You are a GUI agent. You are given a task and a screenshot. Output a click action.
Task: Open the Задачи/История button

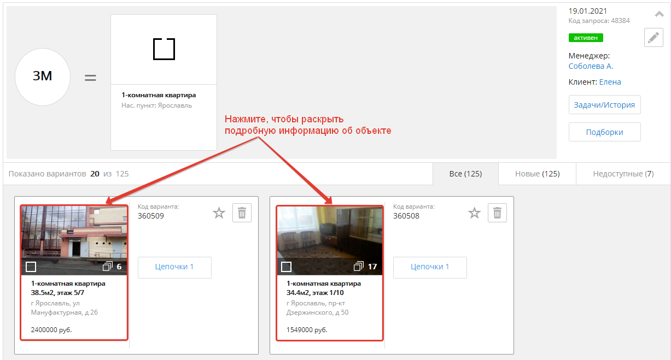click(x=604, y=105)
